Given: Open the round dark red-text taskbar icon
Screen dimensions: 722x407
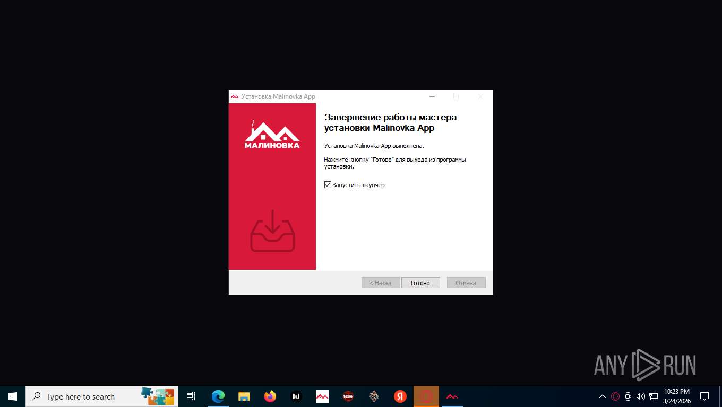Looking at the screenshot, I should click(348, 396).
